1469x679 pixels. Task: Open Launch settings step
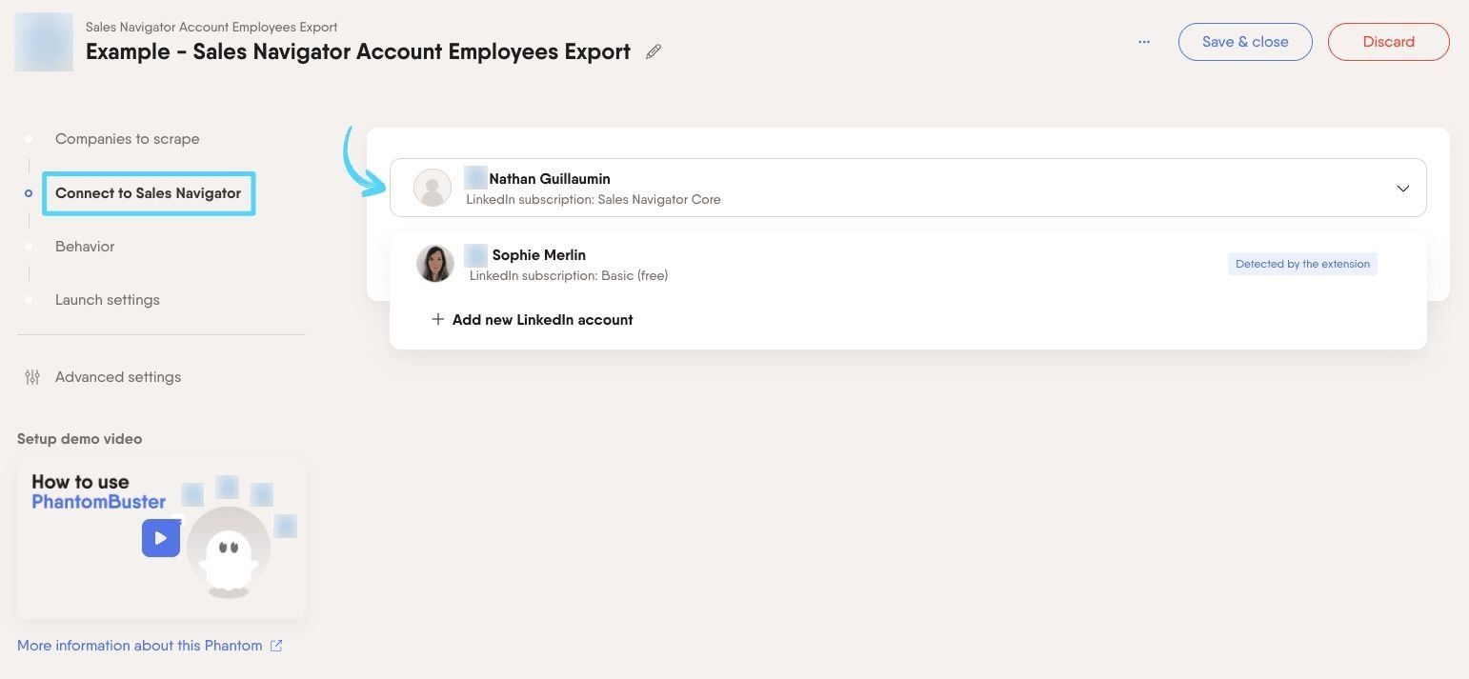(x=108, y=300)
